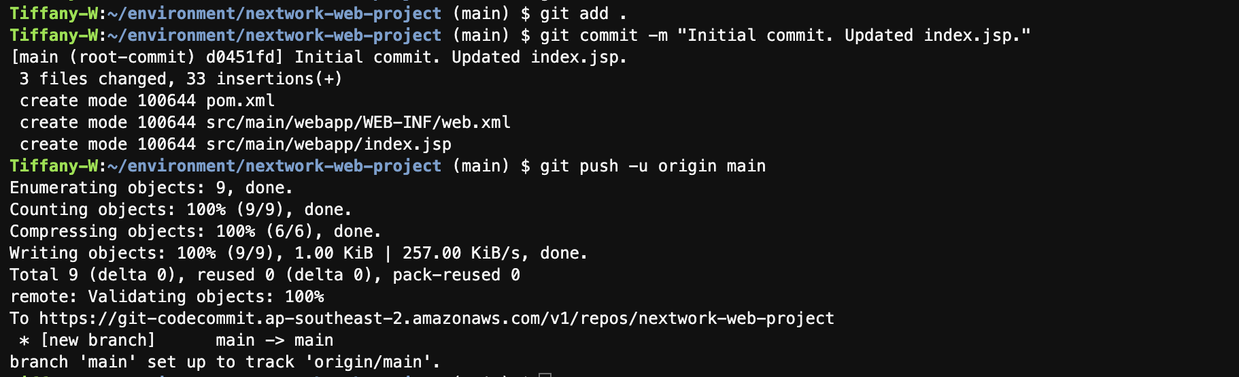
Task: Click "3 files changed, 33 insertions(+)" text
Action: pos(181,79)
